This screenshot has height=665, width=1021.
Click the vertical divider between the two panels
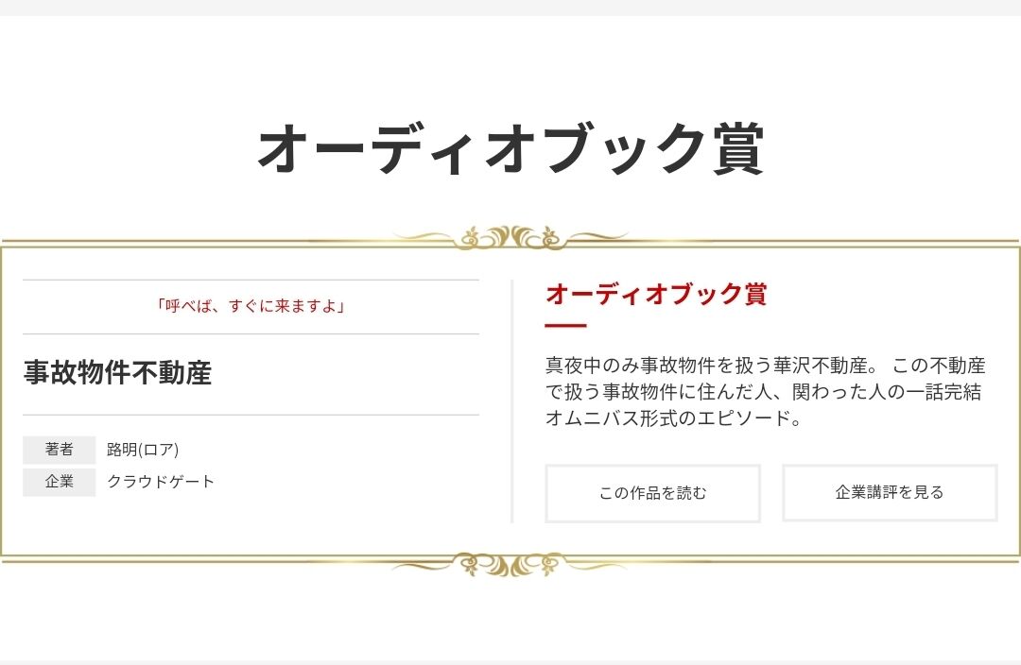click(512, 401)
